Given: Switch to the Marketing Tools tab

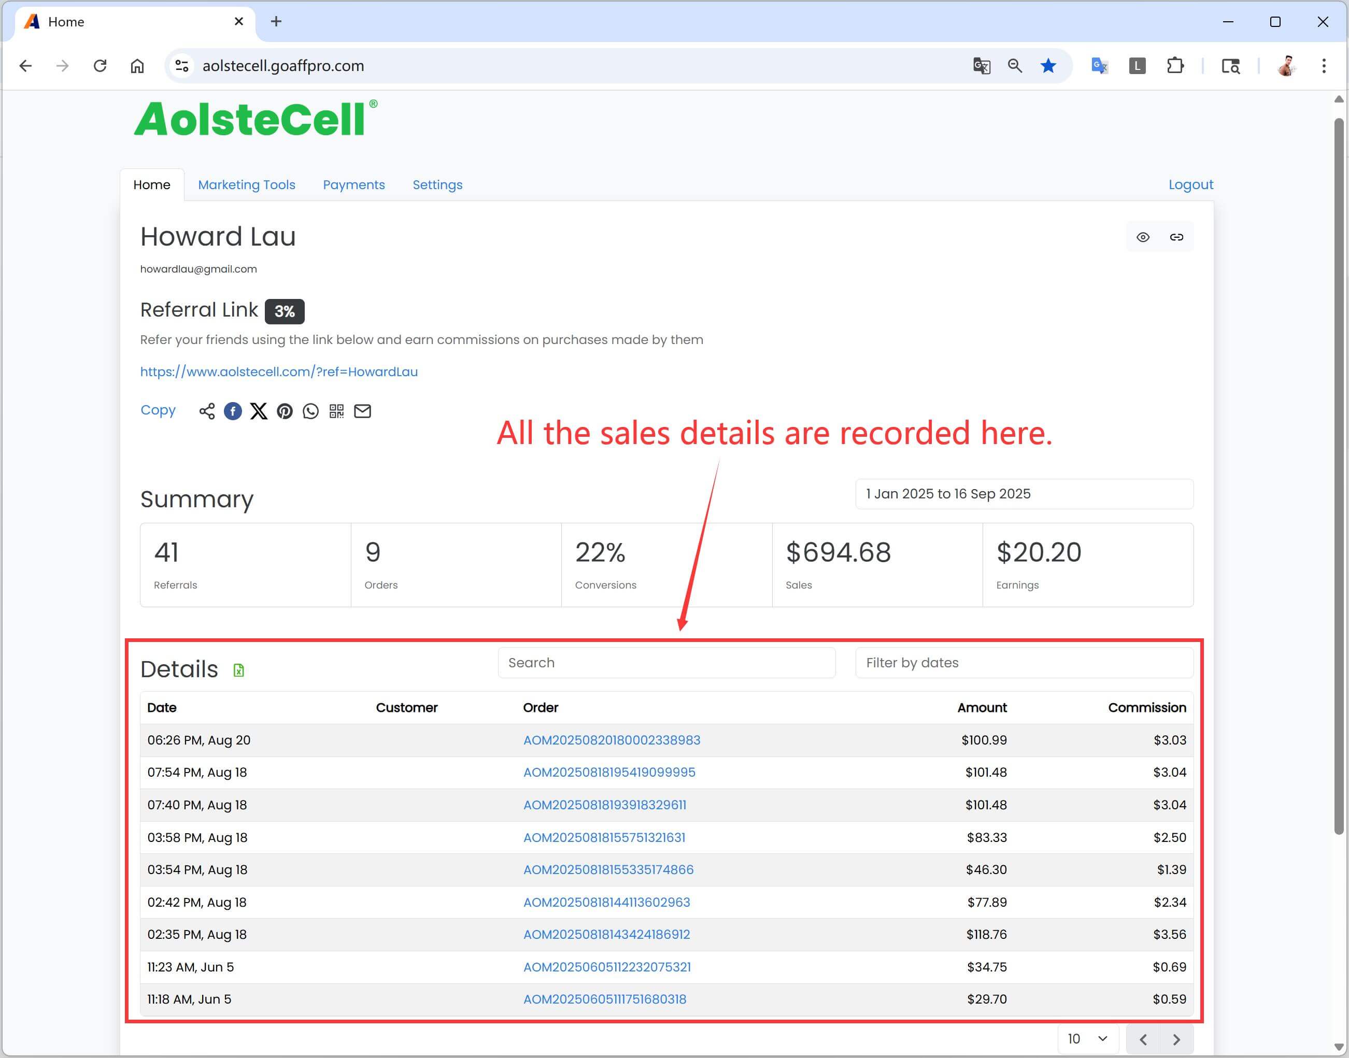Looking at the screenshot, I should 246,184.
